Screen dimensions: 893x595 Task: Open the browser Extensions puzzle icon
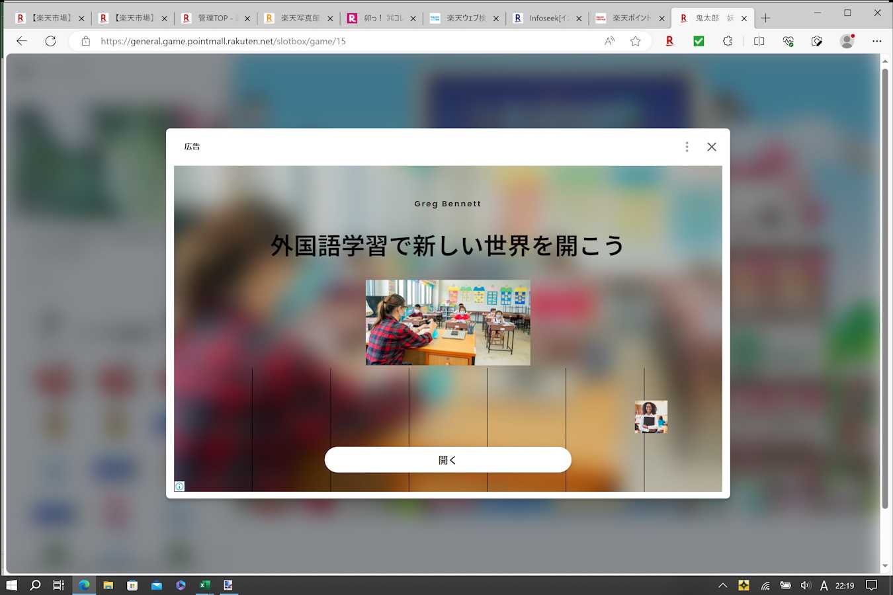[728, 41]
